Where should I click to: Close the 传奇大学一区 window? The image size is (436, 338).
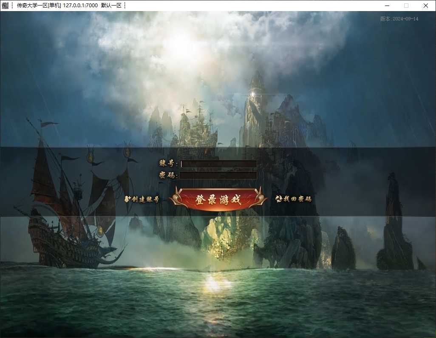click(x=425, y=6)
